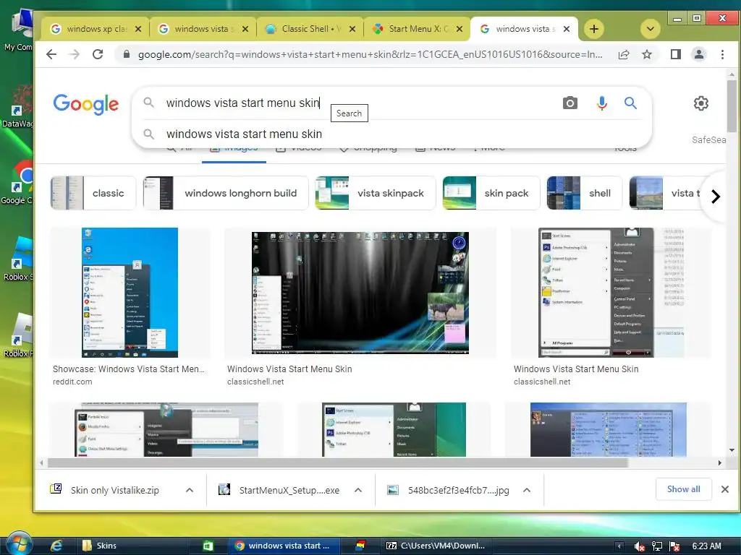
Task: Filter by 'skin pack' chip
Action: [491, 193]
